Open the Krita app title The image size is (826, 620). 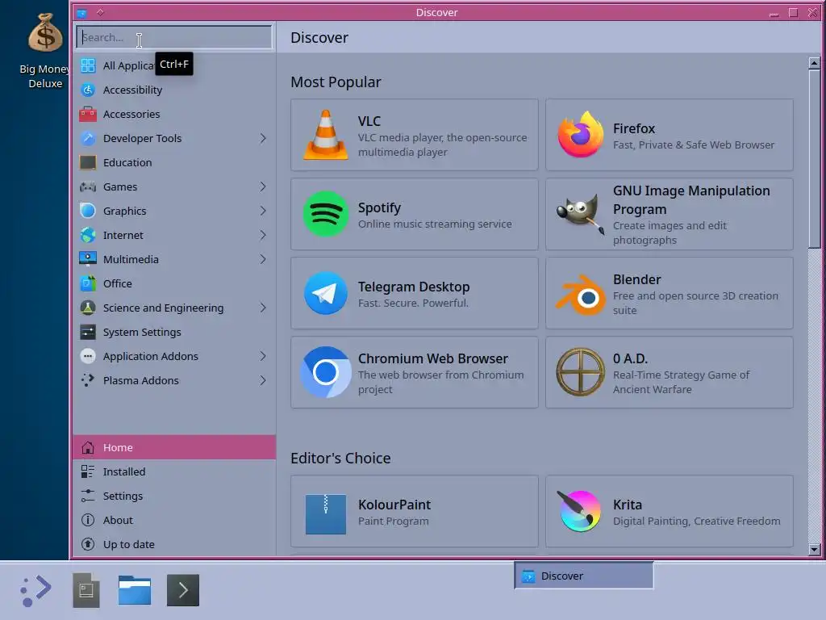(628, 505)
